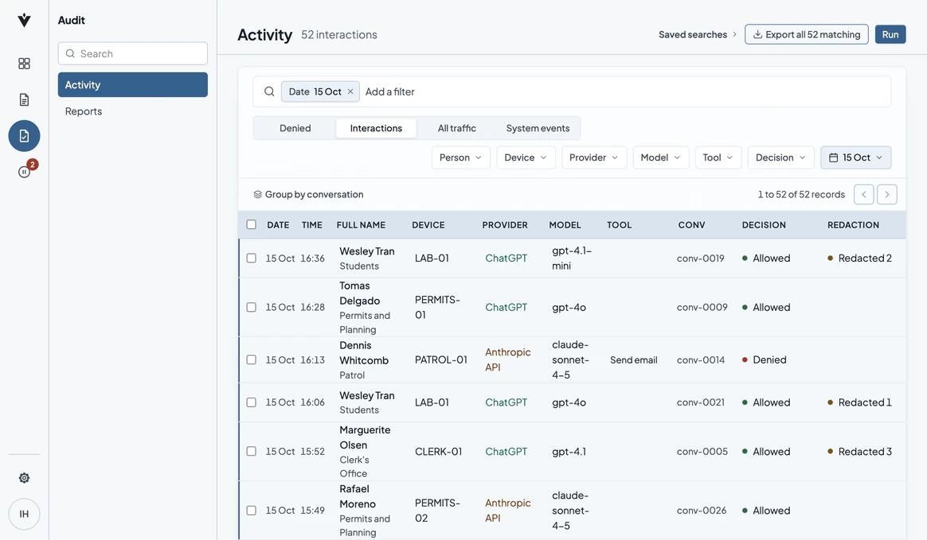Switch to the Denied tab

[295, 128]
